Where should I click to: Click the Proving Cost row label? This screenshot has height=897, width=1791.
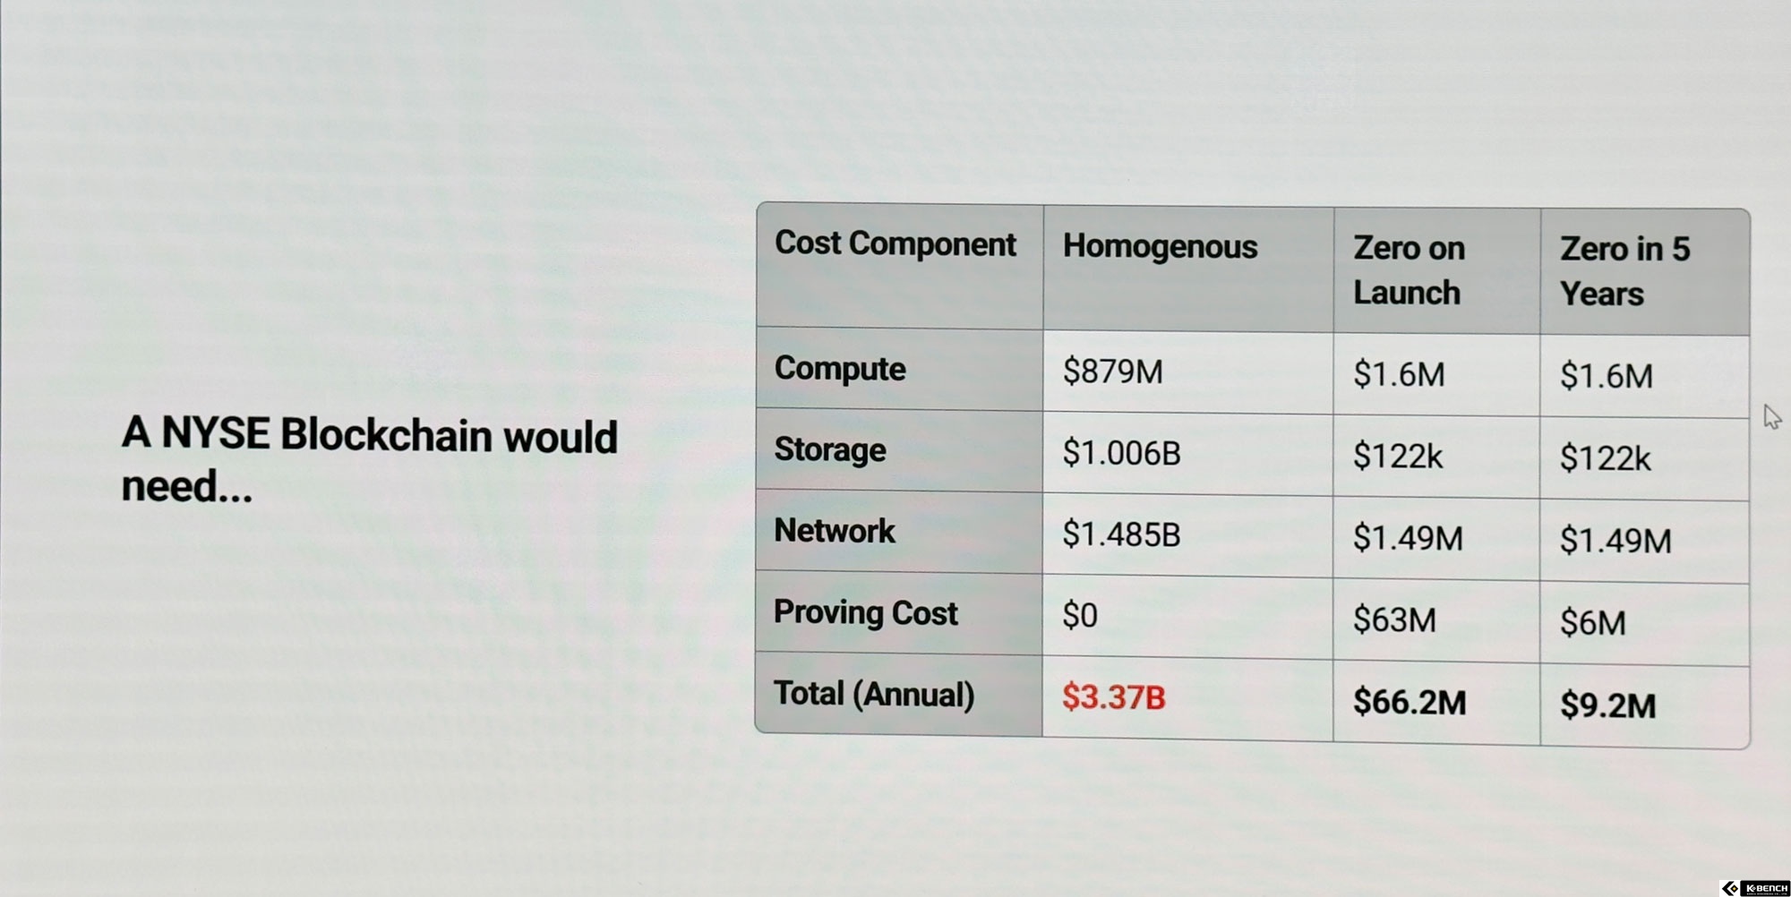click(x=866, y=613)
